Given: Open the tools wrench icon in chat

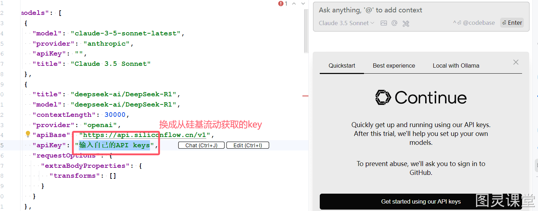Looking at the screenshot, I should (406, 23).
